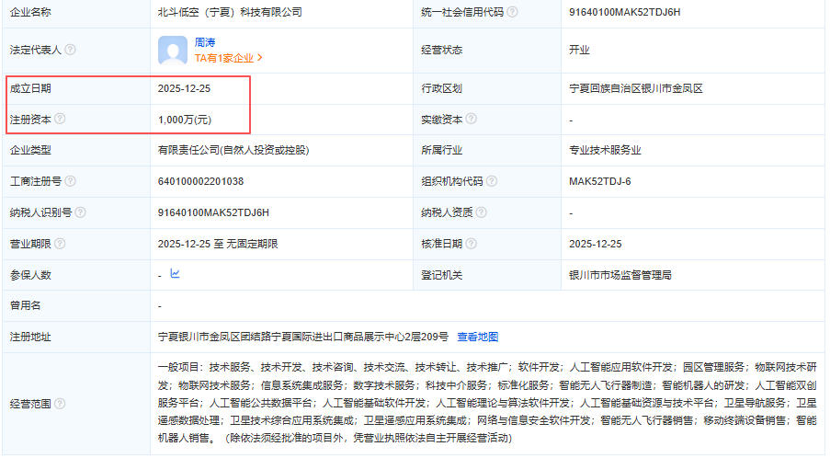
Task: Click business term 2025-12-25 至 无固定期限
Action: point(218,244)
